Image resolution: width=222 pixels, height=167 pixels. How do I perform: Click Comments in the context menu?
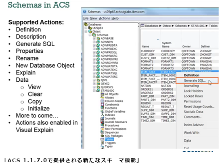tap(193, 117)
